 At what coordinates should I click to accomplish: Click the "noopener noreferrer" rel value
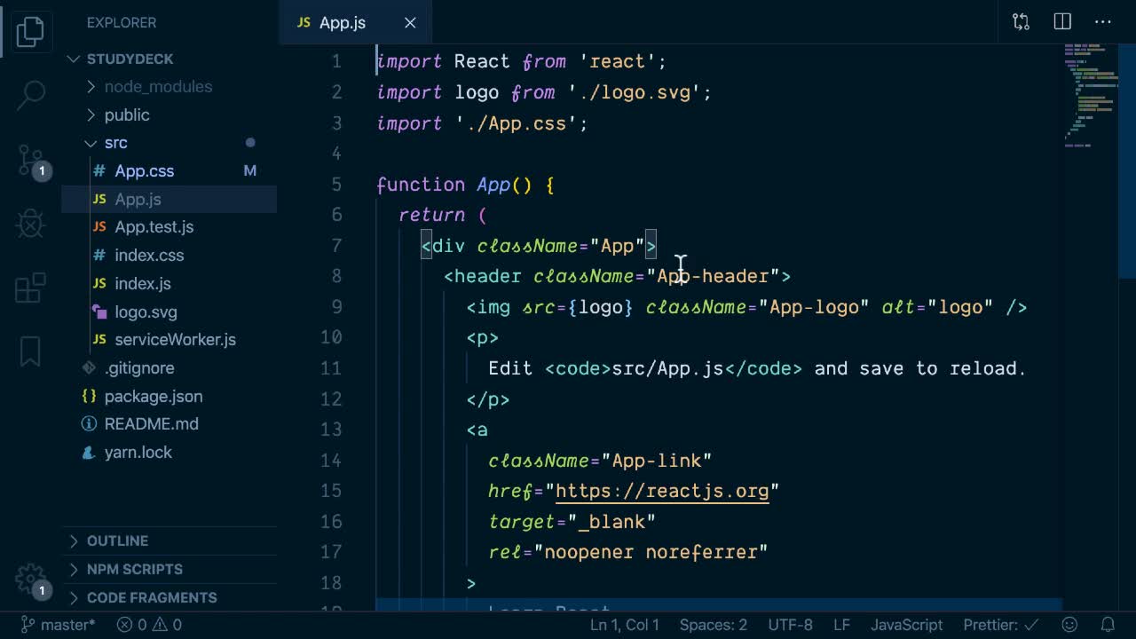pos(651,552)
